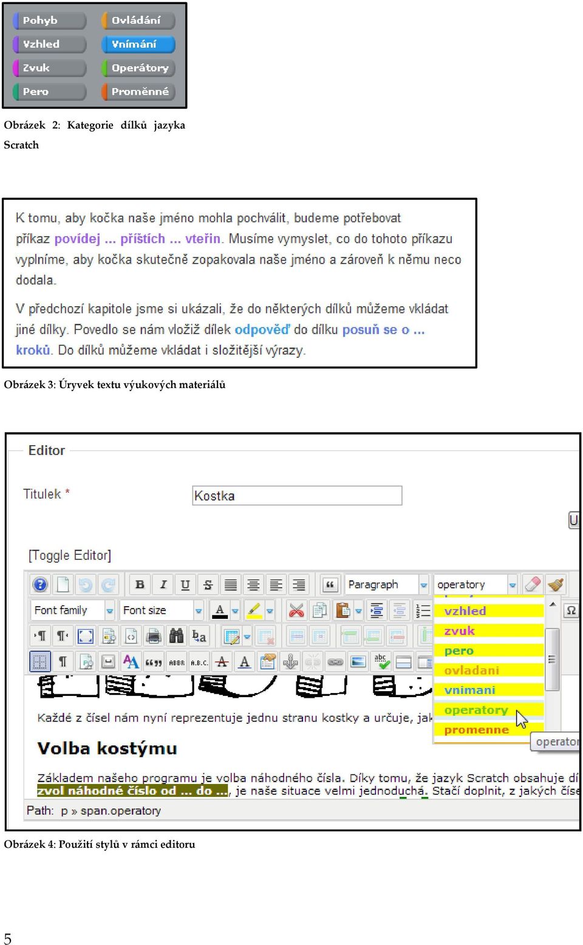This screenshot has width=583, height=945.
Task: Open the Font size dropdown
Action: [x=162, y=610]
